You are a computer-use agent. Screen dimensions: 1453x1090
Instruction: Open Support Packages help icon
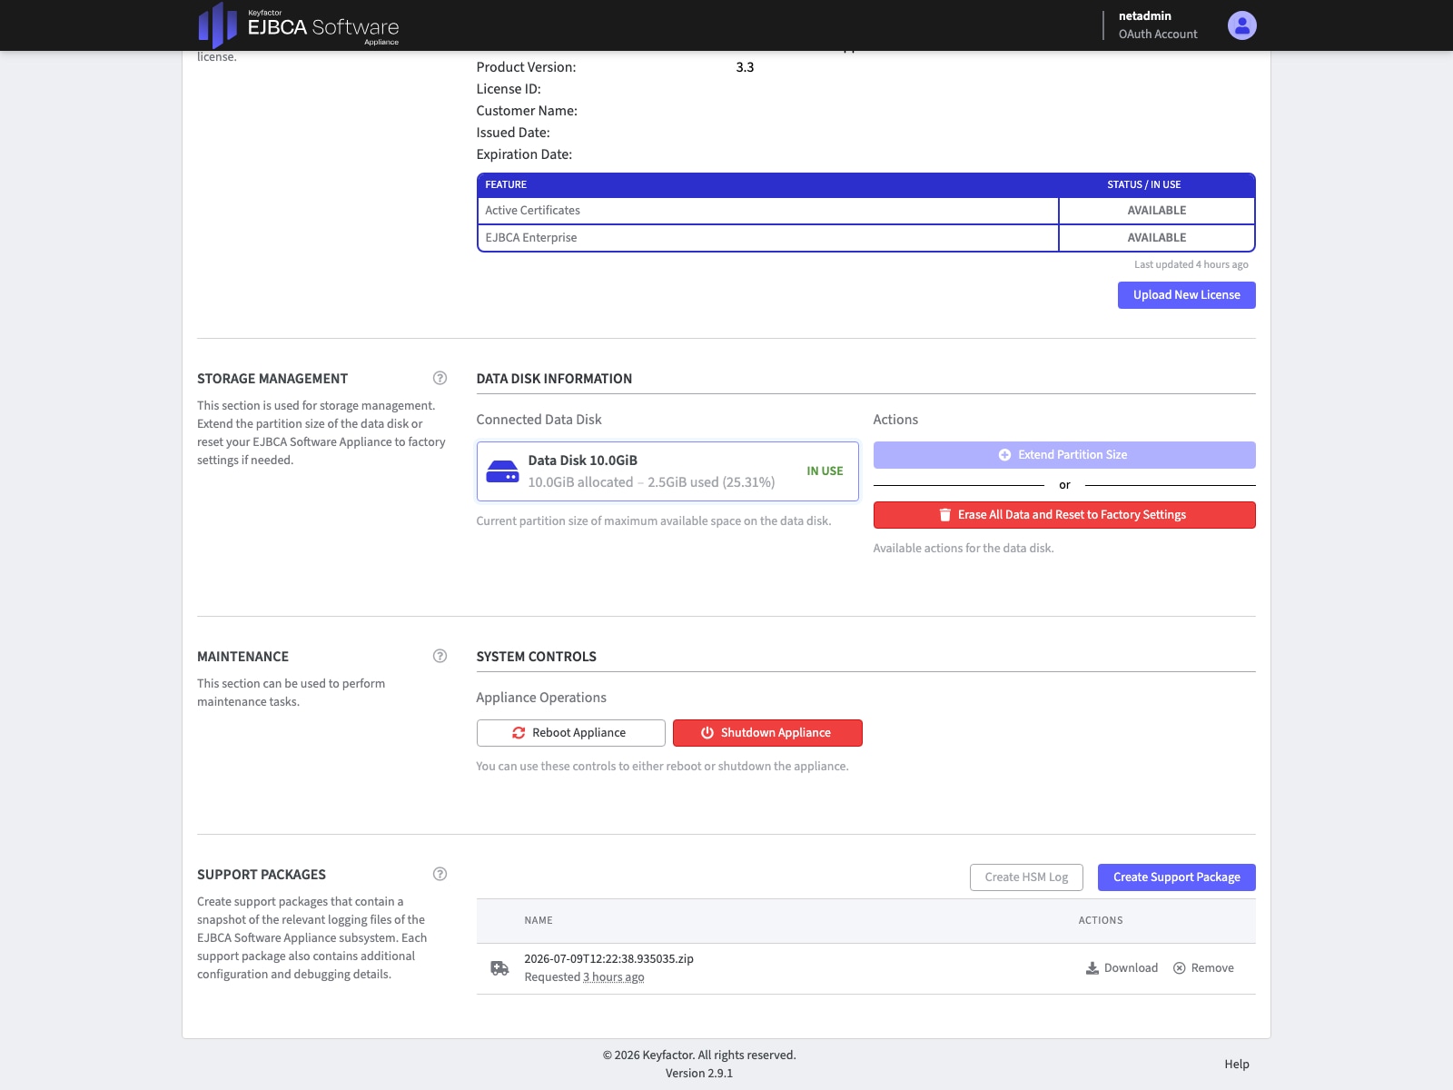[x=440, y=874]
